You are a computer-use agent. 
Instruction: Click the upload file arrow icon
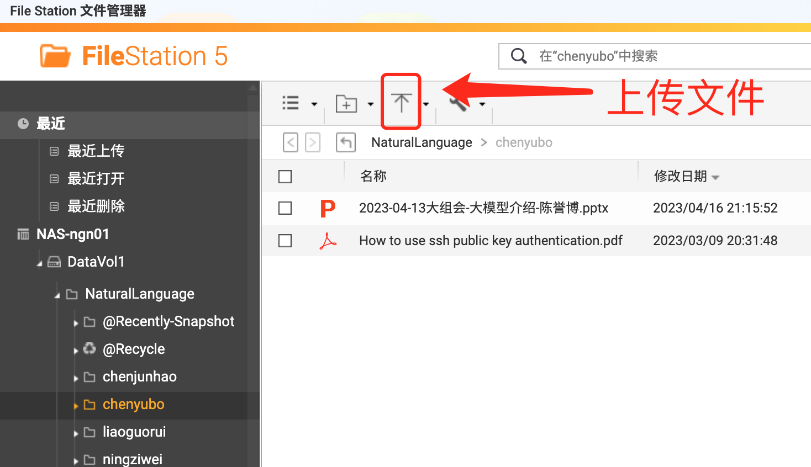(x=402, y=103)
